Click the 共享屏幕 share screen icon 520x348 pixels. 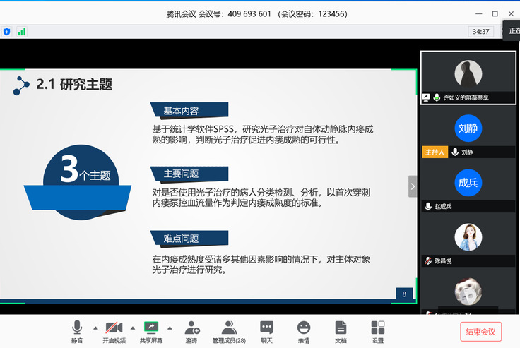point(150,330)
